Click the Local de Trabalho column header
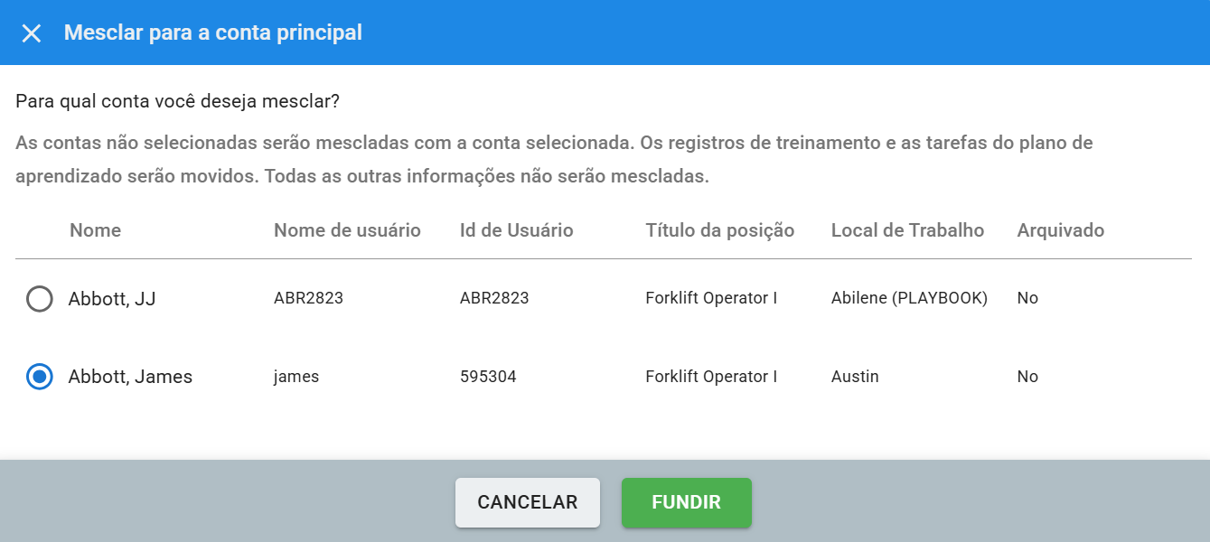 pyautogui.click(x=907, y=230)
